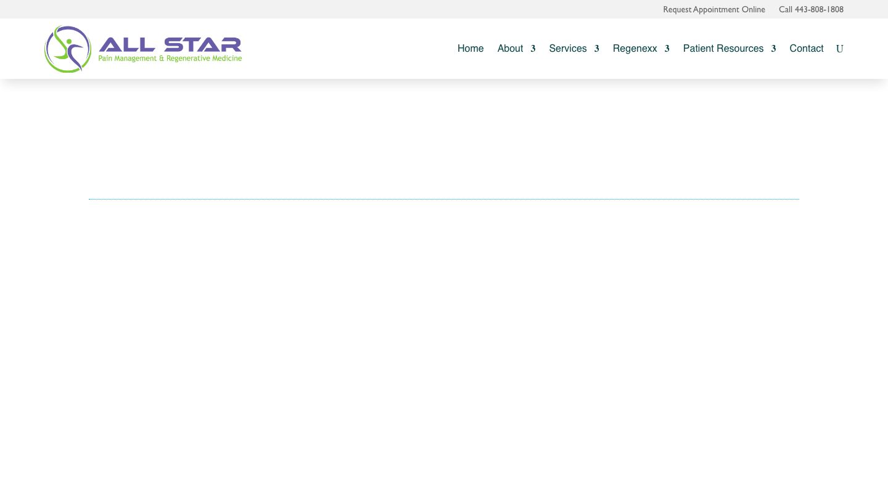Image resolution: width=888 pixels, height=499 pixels.
Task: Select the Patient Resources menu item
Action: pos(723,49)
